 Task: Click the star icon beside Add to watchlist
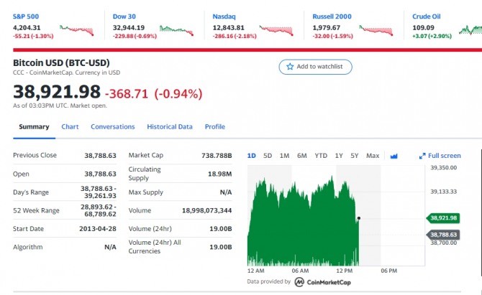click(x=291, y=67)
